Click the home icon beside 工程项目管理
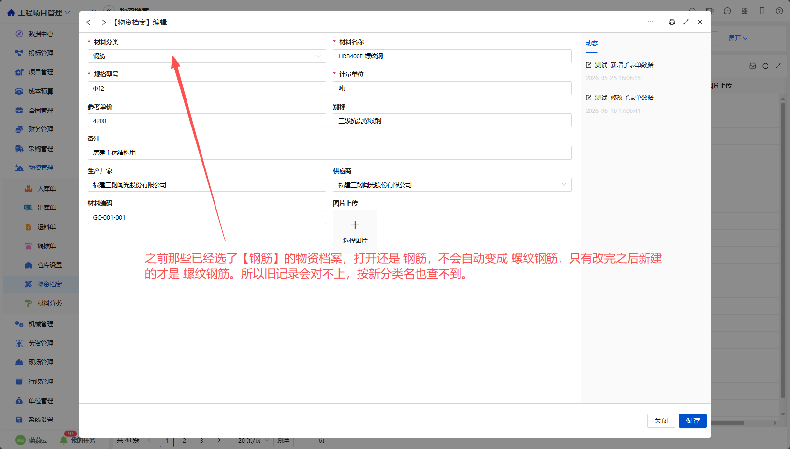Screen dimensions: 790x449 11,13
